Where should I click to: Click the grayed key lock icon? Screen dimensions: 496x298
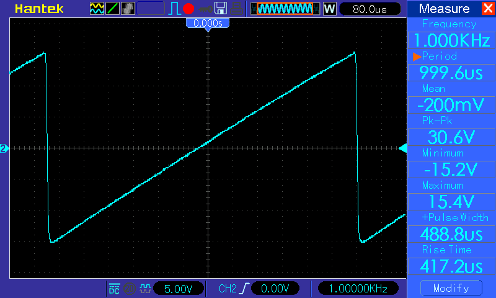pyautogui.click(x=206, y=9)
